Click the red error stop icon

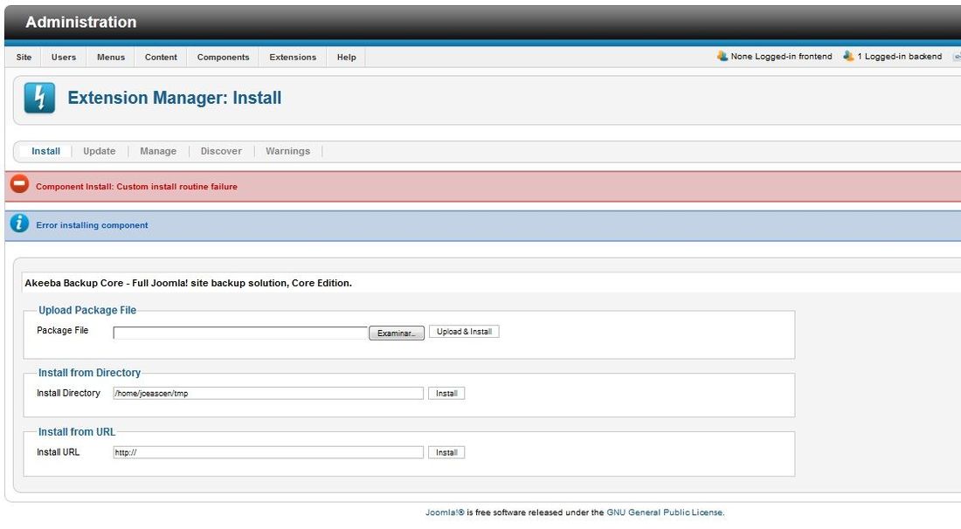[x=19, y=183]
